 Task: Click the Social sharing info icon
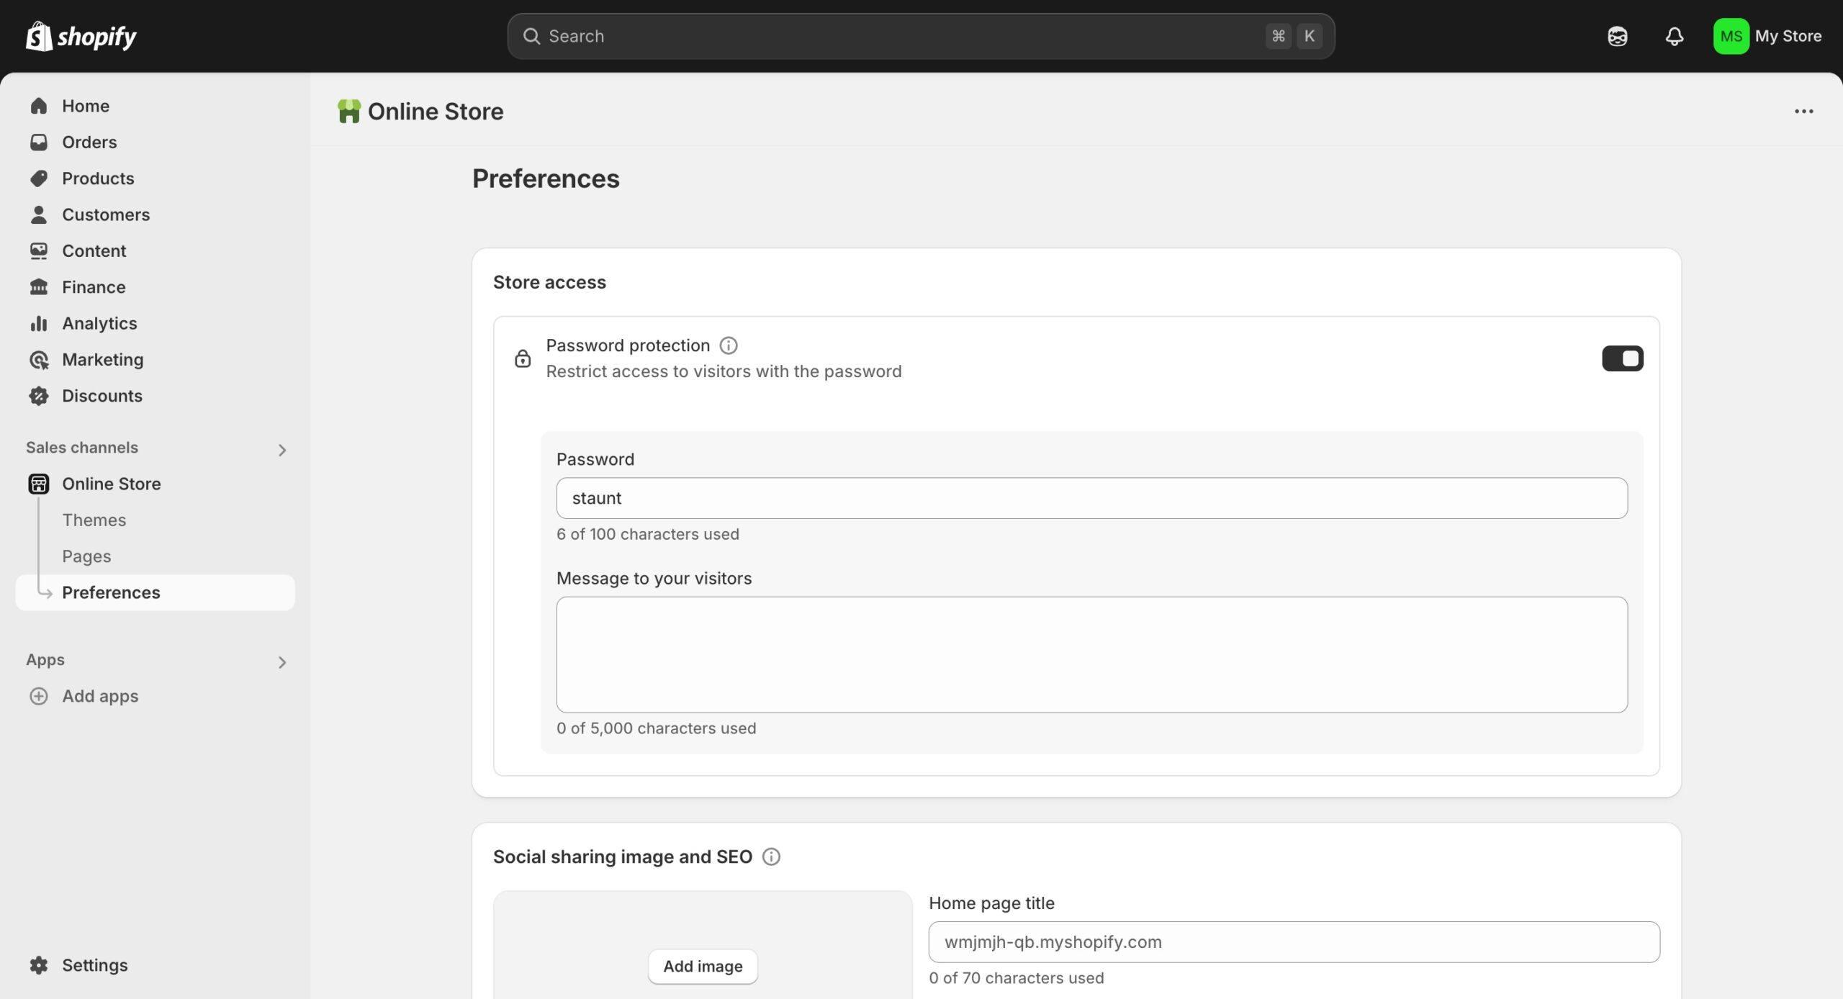pyautogui.click(x=771, y=856)
